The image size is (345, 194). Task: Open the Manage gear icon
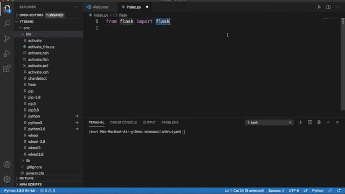coord(7,179)
